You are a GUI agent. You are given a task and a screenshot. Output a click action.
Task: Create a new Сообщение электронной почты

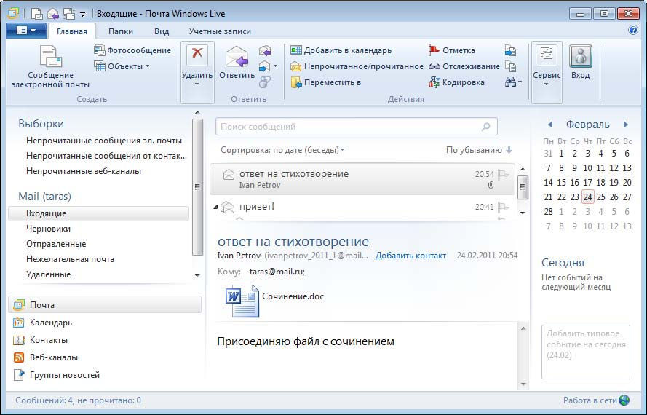click(50, 67)
